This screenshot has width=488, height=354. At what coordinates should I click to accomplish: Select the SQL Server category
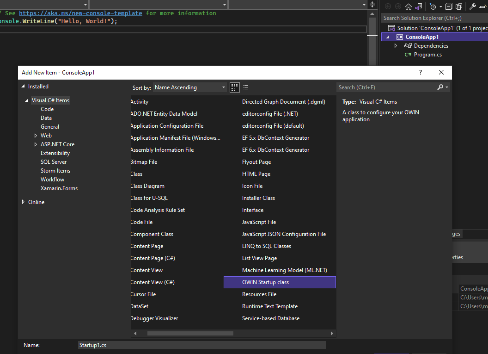54,162
